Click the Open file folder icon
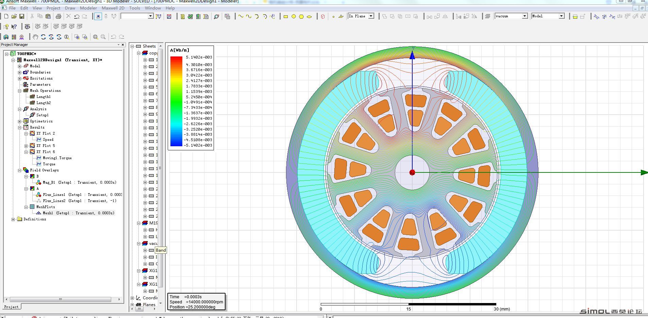The width and height of the screenshot is (648, 318). tap(14, 16)
